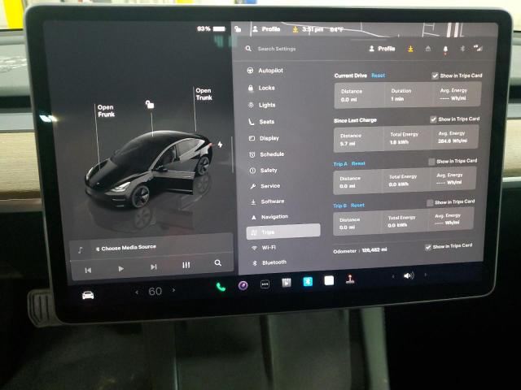Open the Wi-Fi settings
Screen dimensions: 521x390
(x=264, y=248)
